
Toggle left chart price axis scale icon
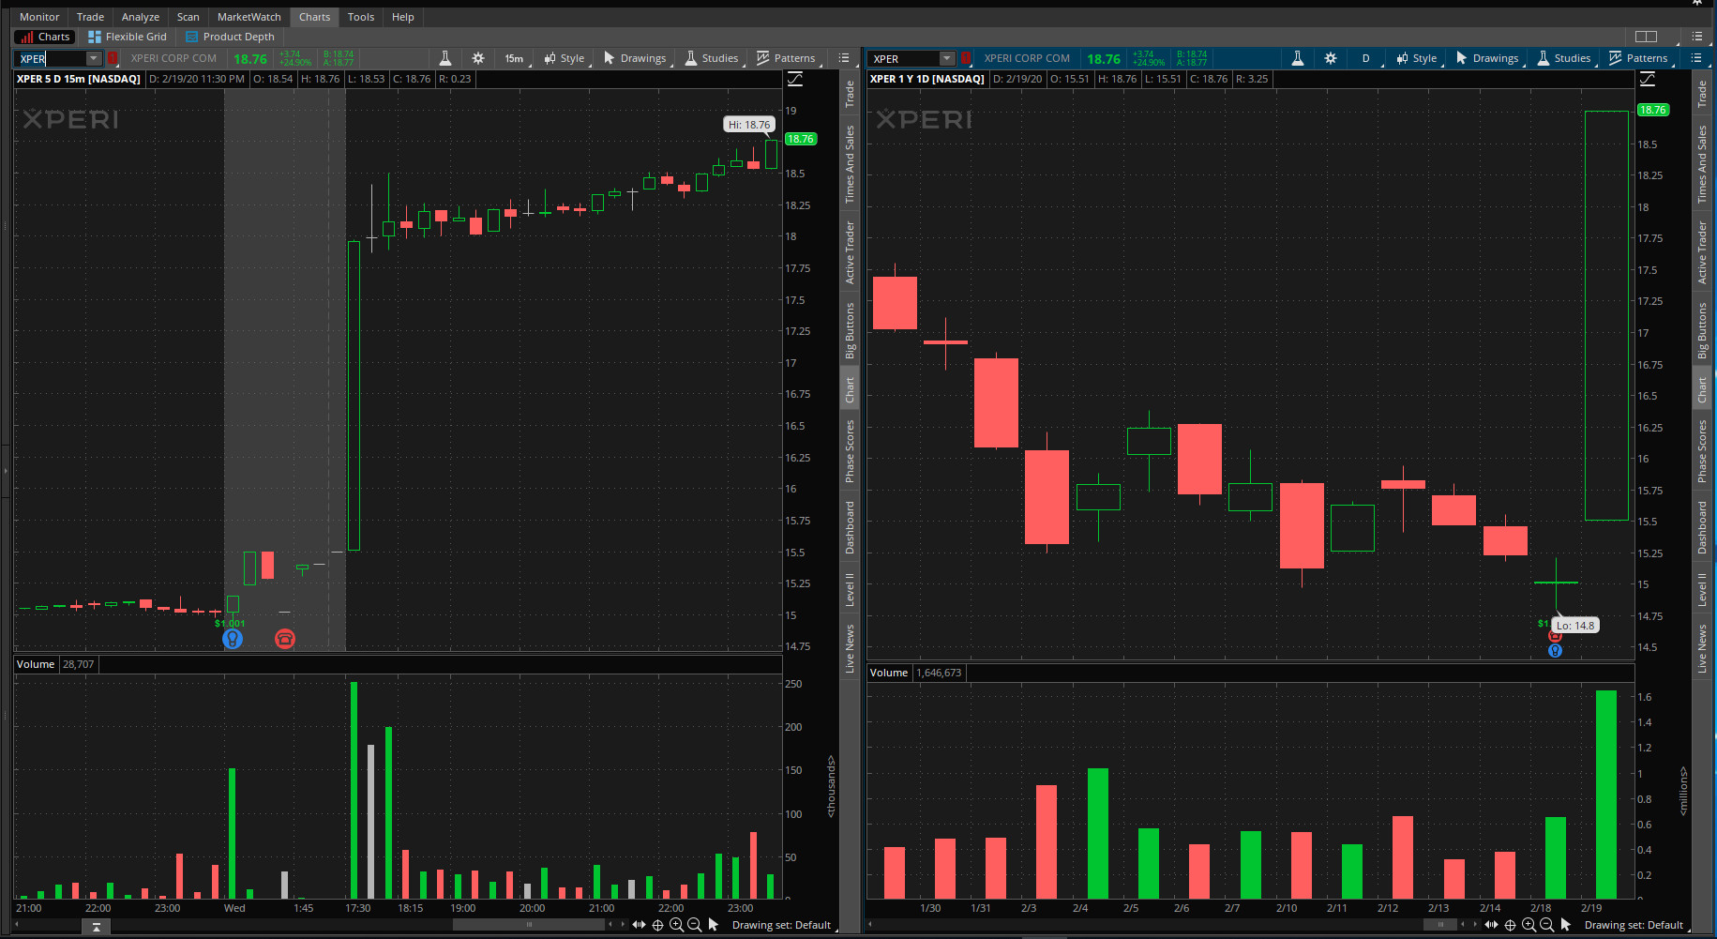pyautogui.click(x=795, y=79)
